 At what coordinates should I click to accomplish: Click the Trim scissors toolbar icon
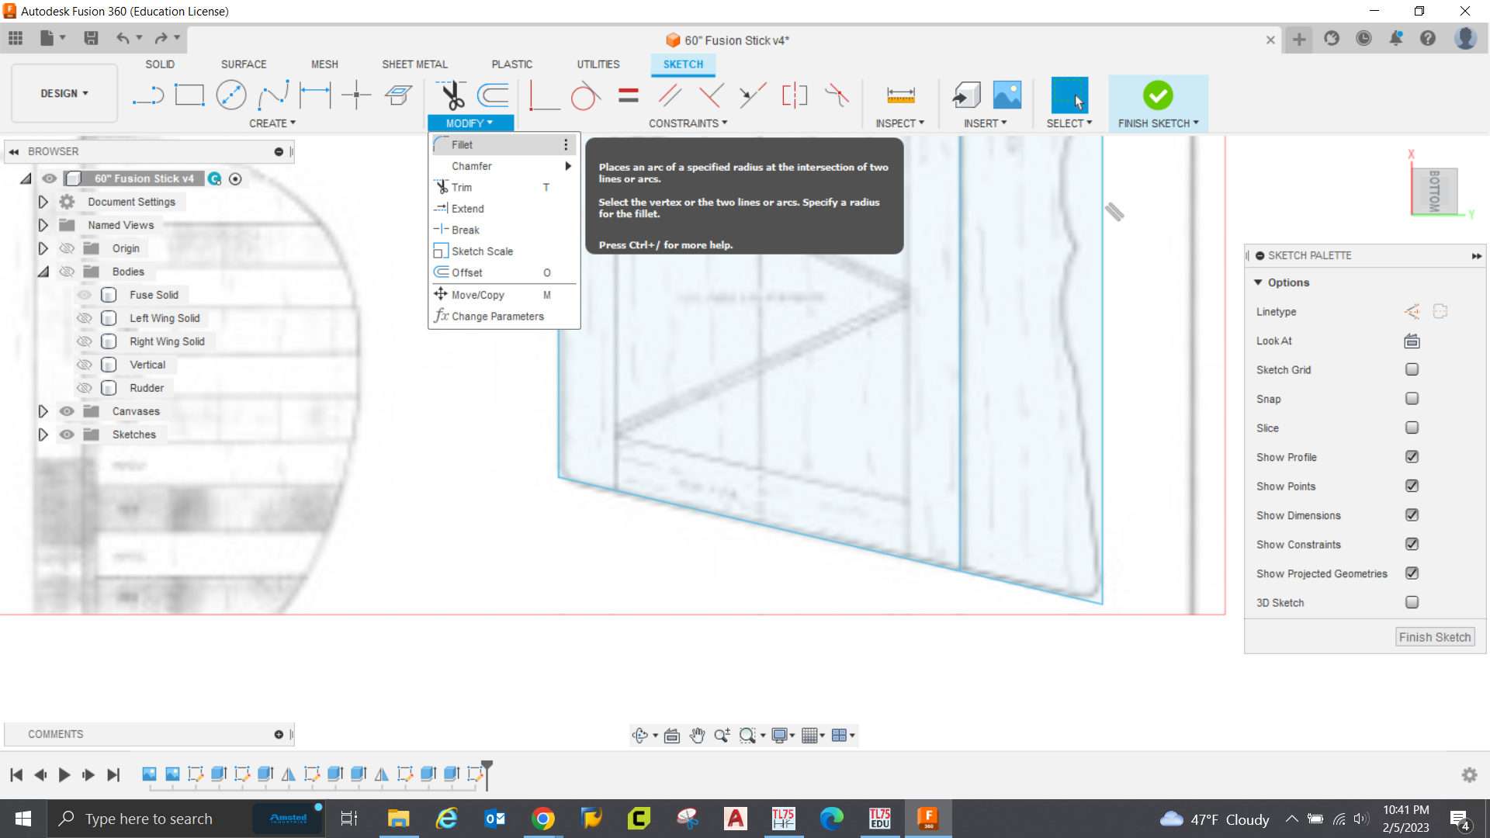(x=452, y=95)
